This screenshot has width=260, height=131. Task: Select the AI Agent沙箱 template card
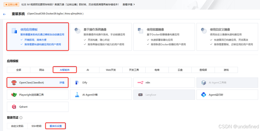(x=101, y=95)
